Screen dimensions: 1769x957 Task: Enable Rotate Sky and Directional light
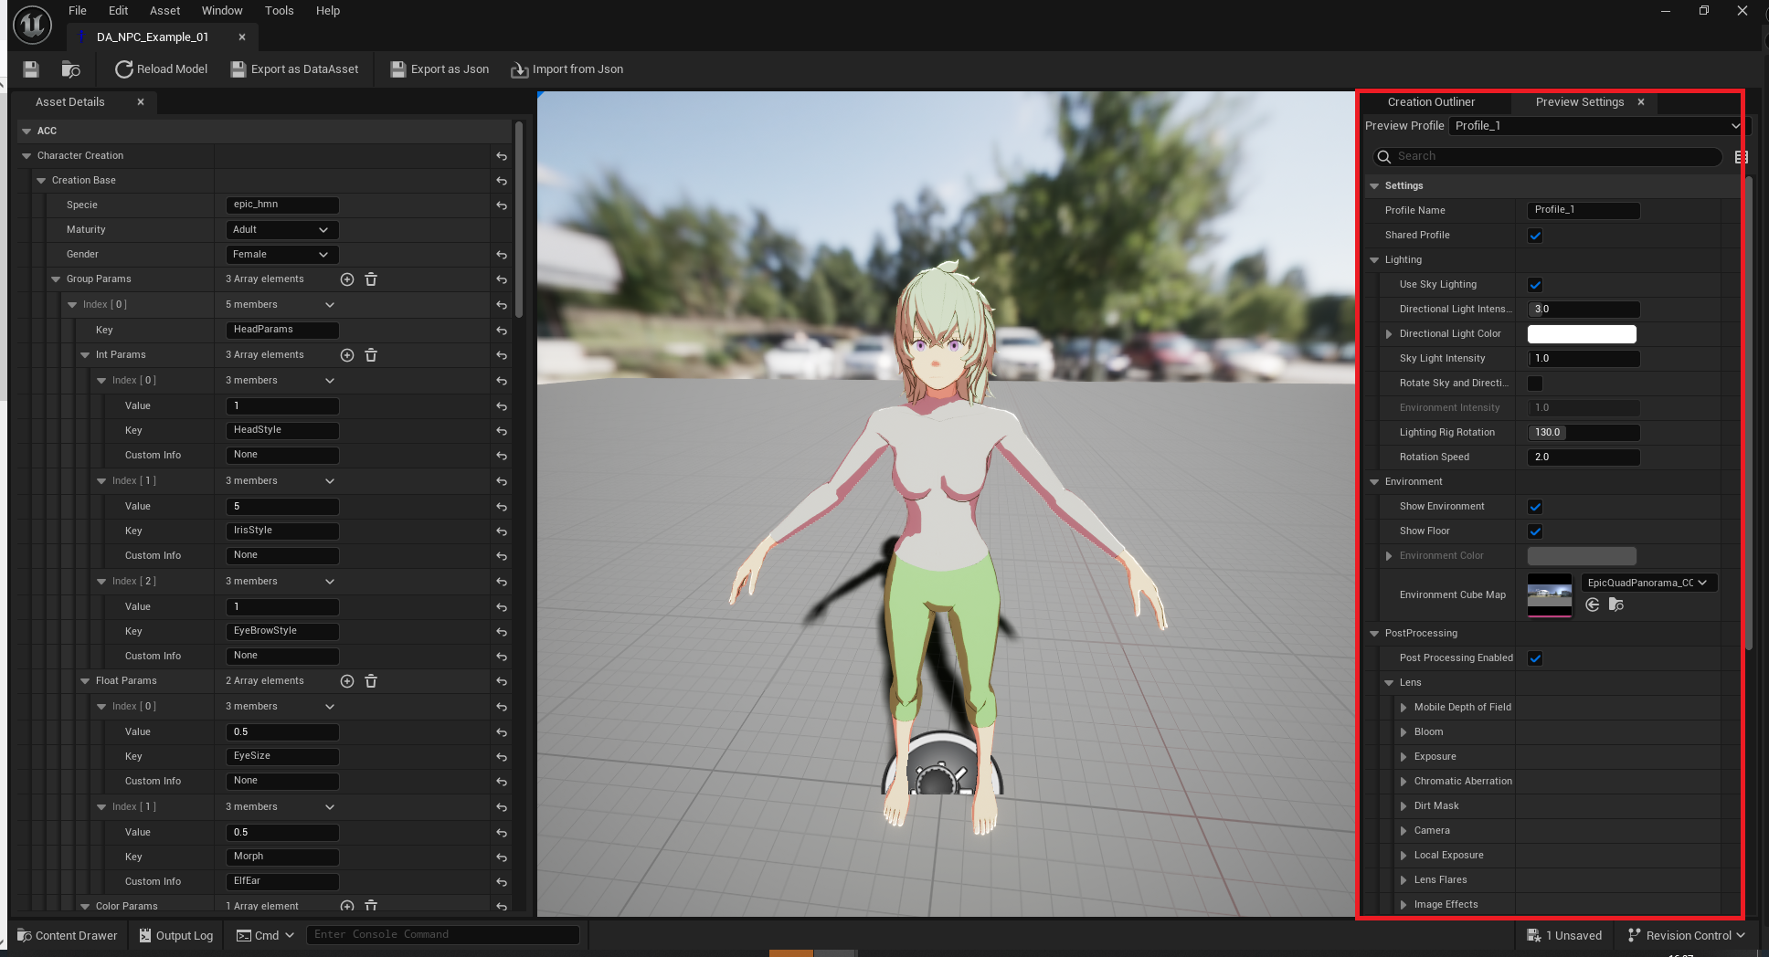1535,384
